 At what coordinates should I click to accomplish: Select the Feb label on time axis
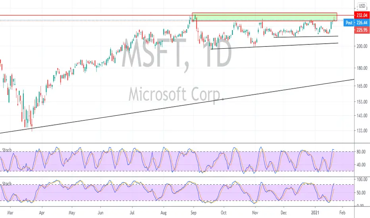342,213
